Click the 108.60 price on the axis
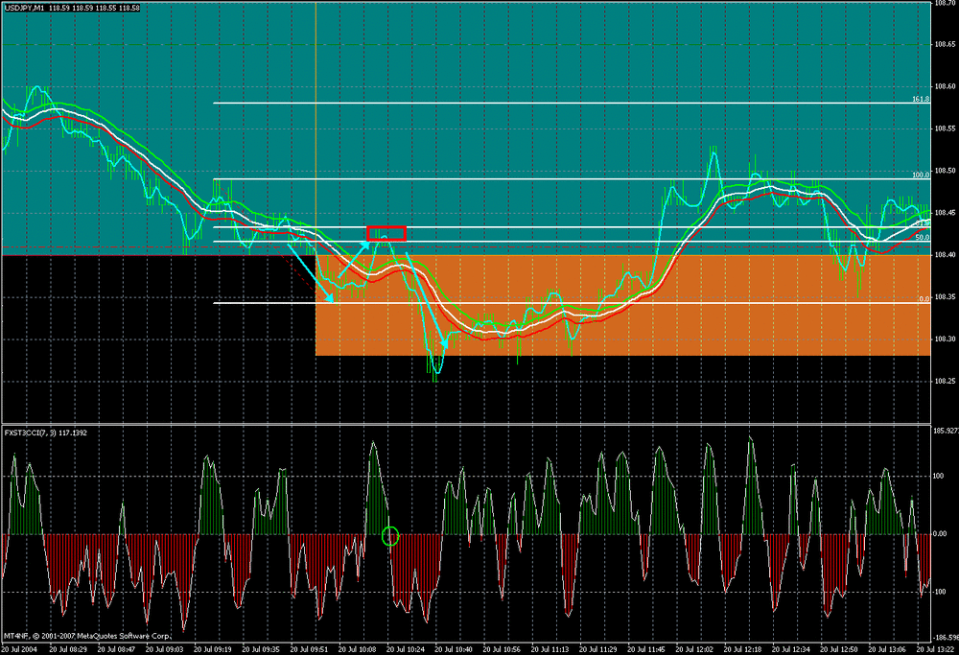Viewport: 959px width, 655px height. click(945, 87)
